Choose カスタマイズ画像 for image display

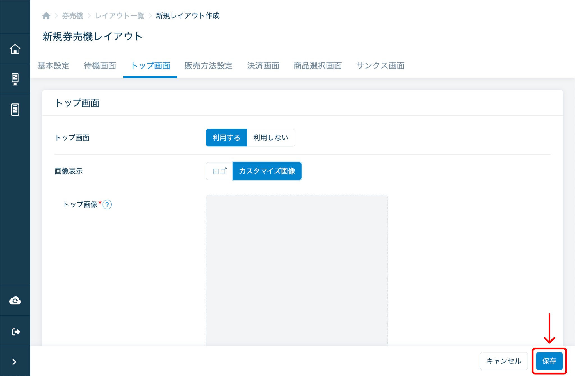pyautogui.click(x=267, y=171)
